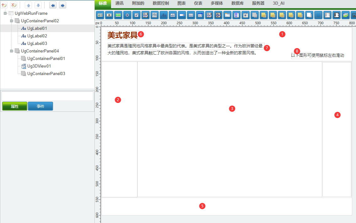Choose the green segmented indicator component
Image resolution: width=356 pixels, height=223 pixels.
[x=118, y=15]
